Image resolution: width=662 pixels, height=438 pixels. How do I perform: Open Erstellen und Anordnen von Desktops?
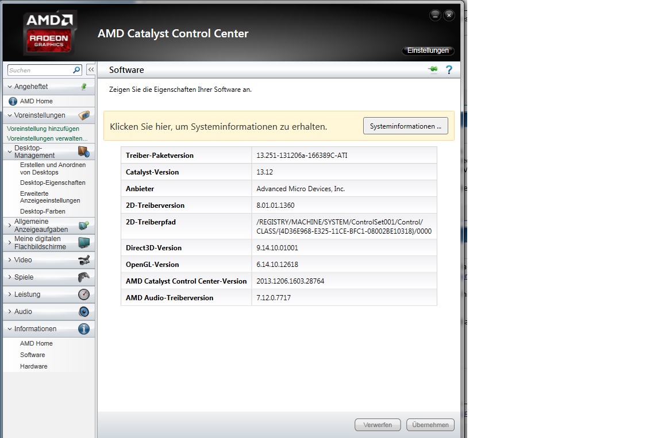click(53, 169)
